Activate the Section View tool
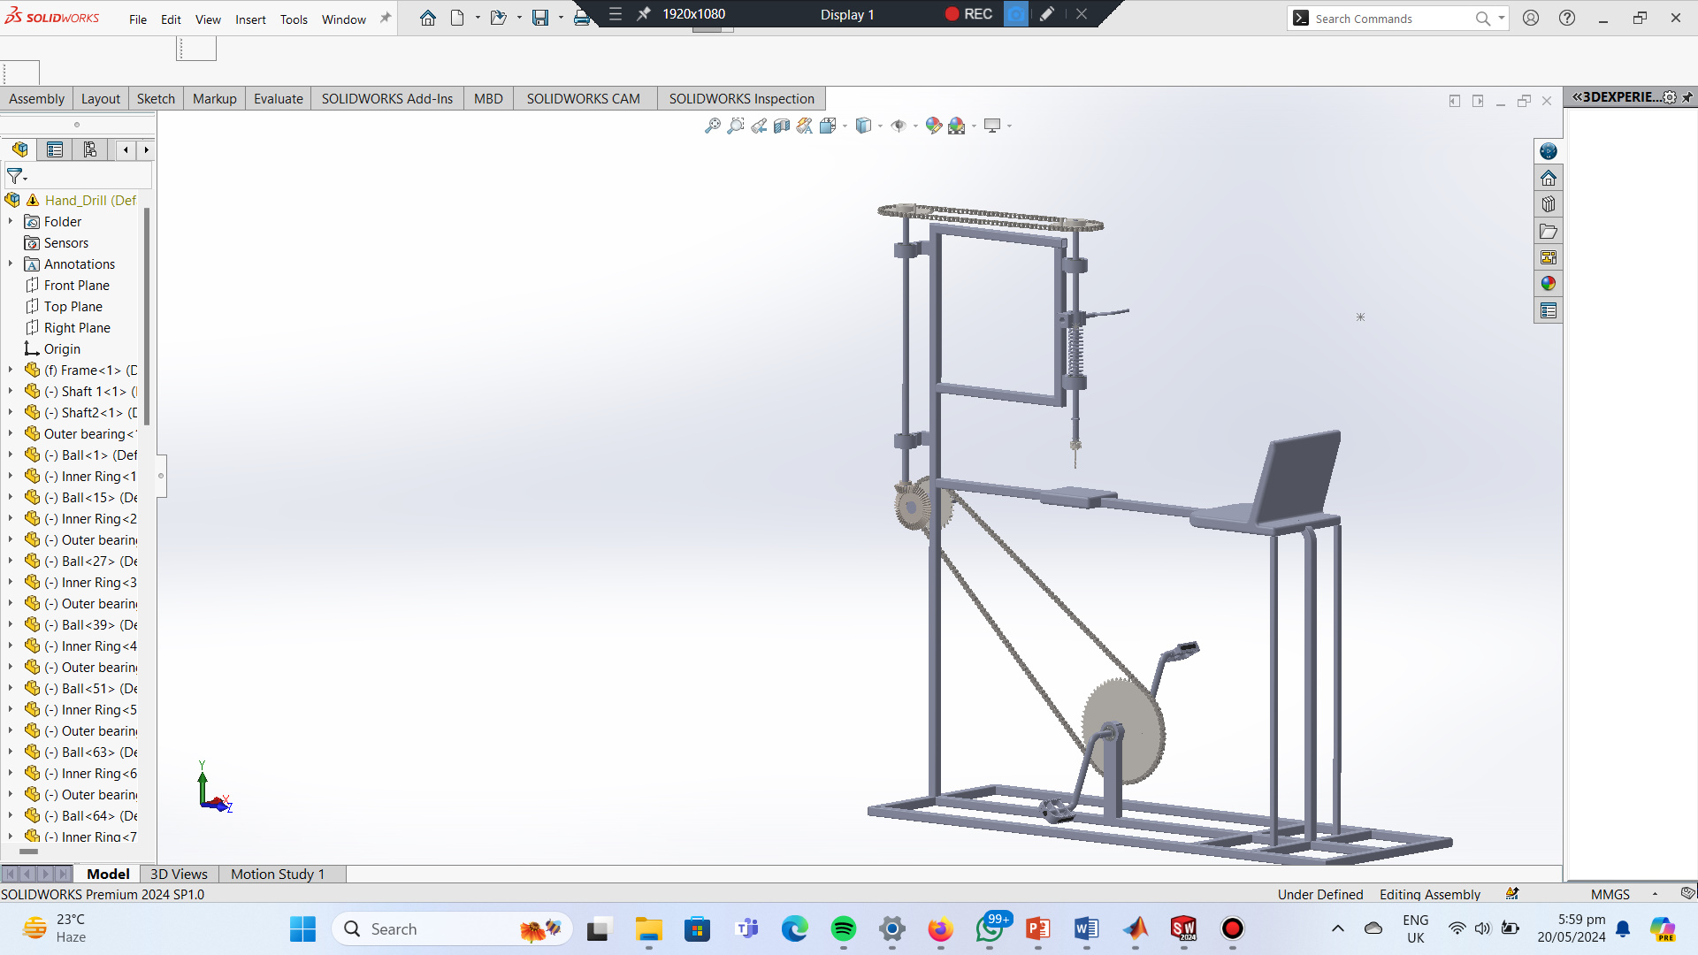The image size is (1698, 955). click(782, 126)
